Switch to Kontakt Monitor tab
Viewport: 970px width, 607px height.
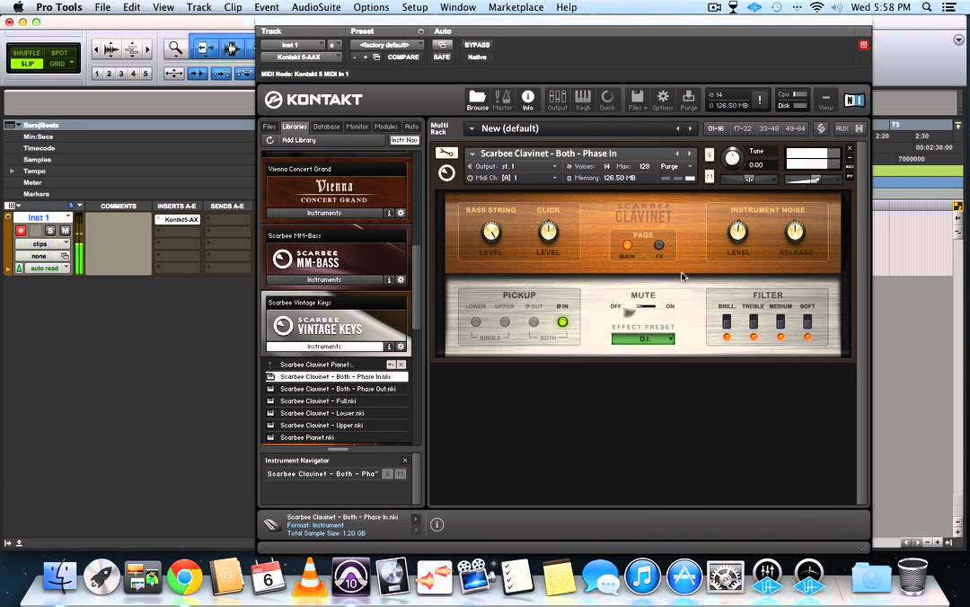357,127
